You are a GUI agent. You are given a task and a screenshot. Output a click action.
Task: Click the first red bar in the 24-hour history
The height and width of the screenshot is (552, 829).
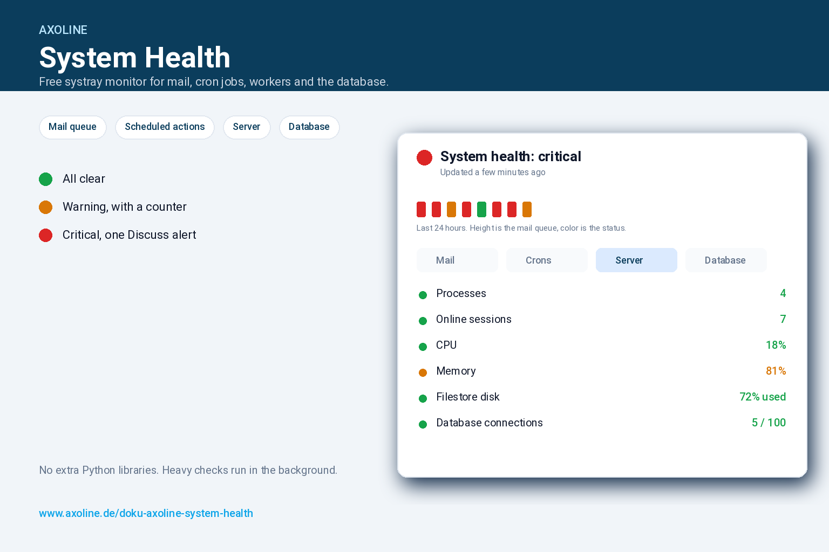[421, 209]
